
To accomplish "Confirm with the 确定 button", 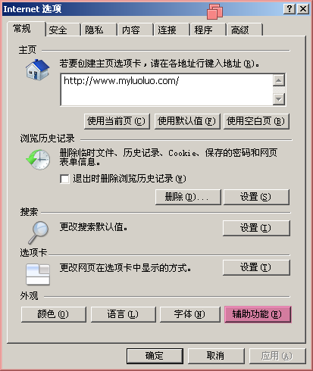I will click(x=155, y=356).
